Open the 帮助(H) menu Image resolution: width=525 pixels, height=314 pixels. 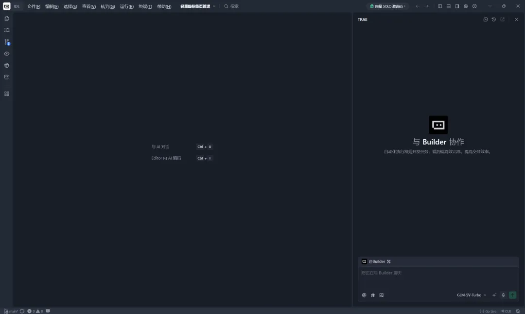tap(164, 6)
